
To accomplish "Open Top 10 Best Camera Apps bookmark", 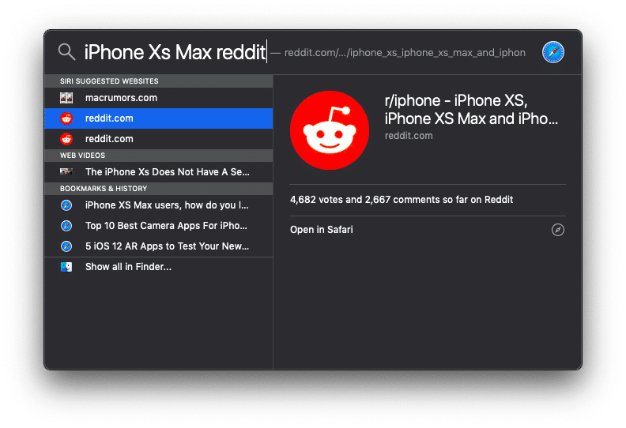I will pyautogui.click(x=159, y=226).
